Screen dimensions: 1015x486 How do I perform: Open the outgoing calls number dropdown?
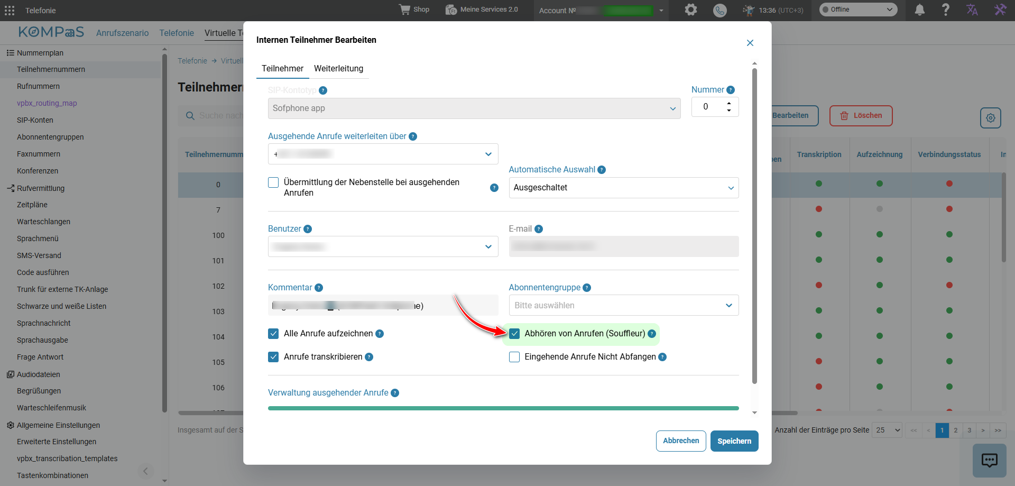[383, 154]
